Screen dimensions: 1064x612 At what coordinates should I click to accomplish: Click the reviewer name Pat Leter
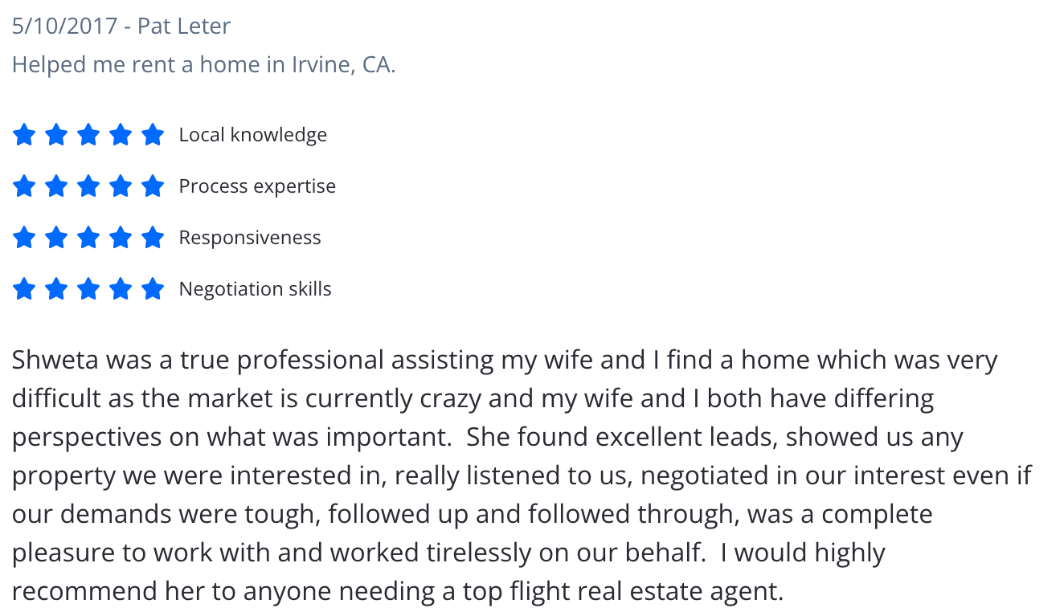pyautogui.click(x=184, y=26)
